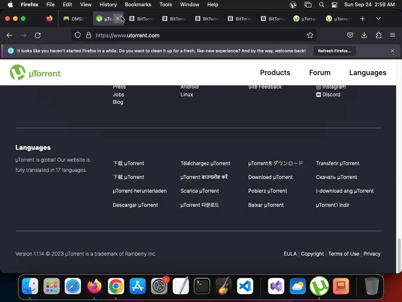Dismiss the refresh Firefox notification bar
The width and height of the screenshot is (402, 302).
393,51
